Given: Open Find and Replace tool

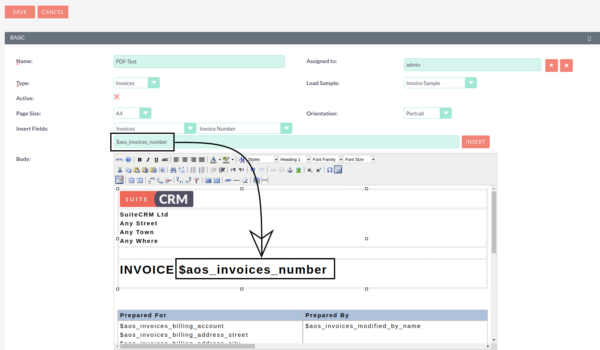Looking at the screenshot, I should (x=182, y=170).
